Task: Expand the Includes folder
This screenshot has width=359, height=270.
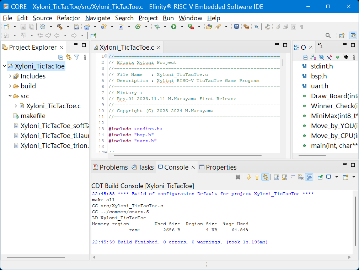Action: [10, 76]
